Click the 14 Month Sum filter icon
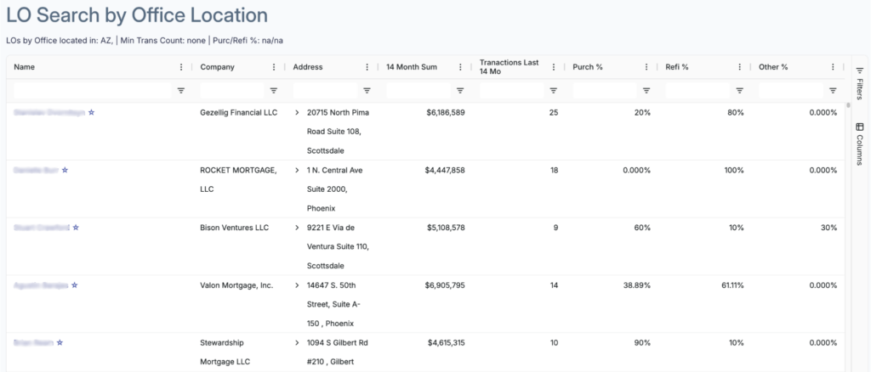871x372 pixels. [460, 90]
